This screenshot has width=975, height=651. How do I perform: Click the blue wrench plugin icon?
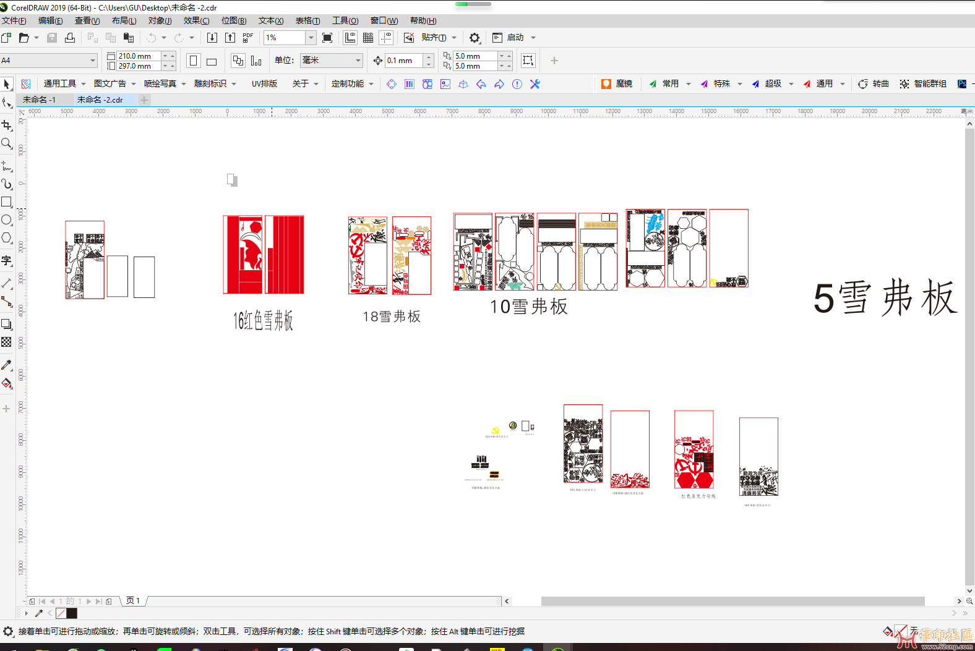(x=535, y=84)
